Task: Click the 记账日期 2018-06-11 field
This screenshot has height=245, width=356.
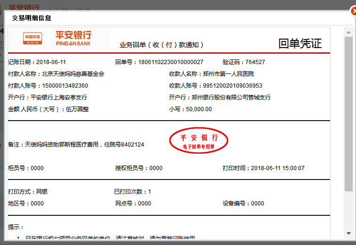Action: tap(37, 62)
